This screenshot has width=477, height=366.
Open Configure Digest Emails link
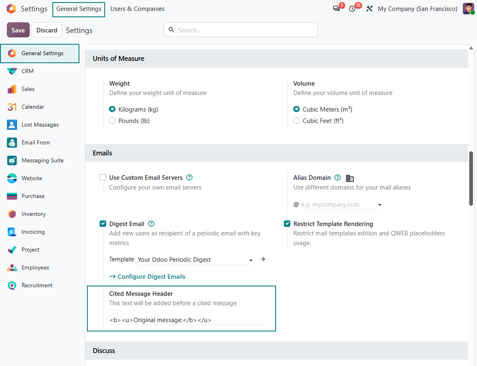click(x=147, y=277)
